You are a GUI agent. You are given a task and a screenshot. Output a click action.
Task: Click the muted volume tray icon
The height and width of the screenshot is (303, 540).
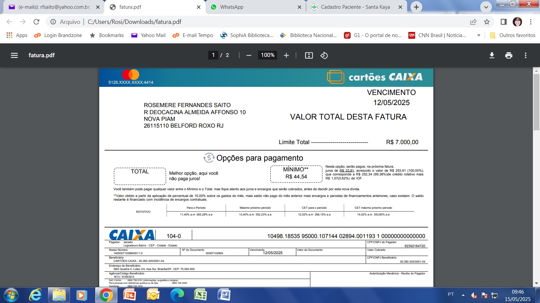click(474, 295)
